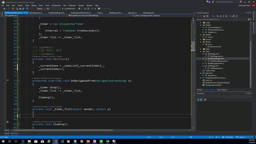Click the bookmark toolbar icon
This screenshot has width=256, height=144.
pos(99,9)
